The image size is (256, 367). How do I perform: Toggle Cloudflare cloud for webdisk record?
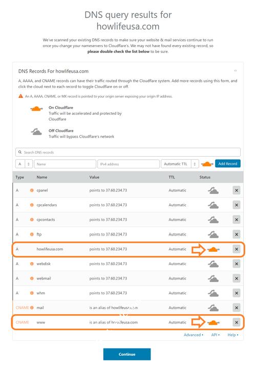(x=213, y=264)
